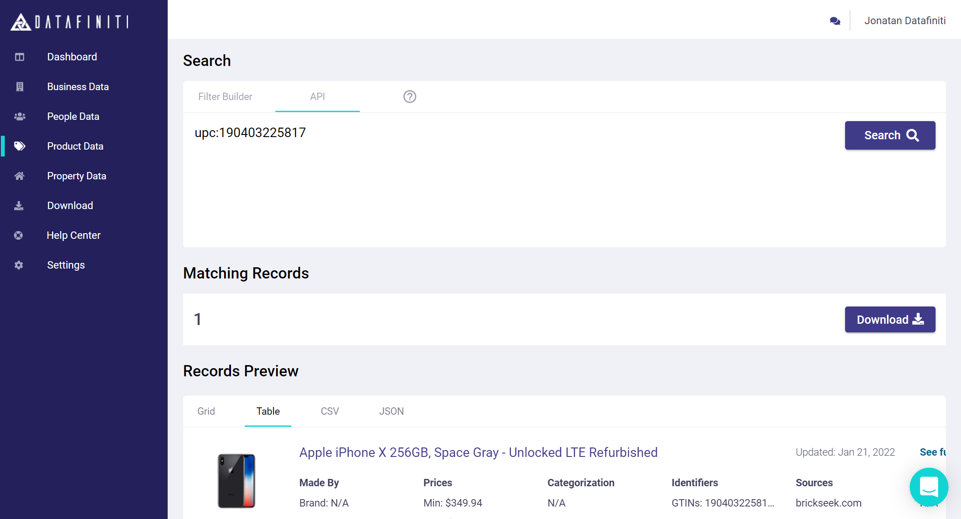
Task: Open the live chat widget bubble
Action: 929,487
